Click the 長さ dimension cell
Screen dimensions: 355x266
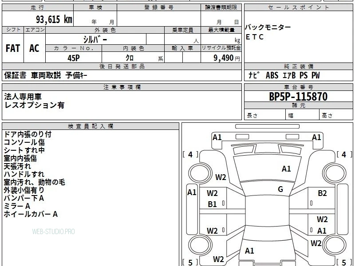coord(265,115)
